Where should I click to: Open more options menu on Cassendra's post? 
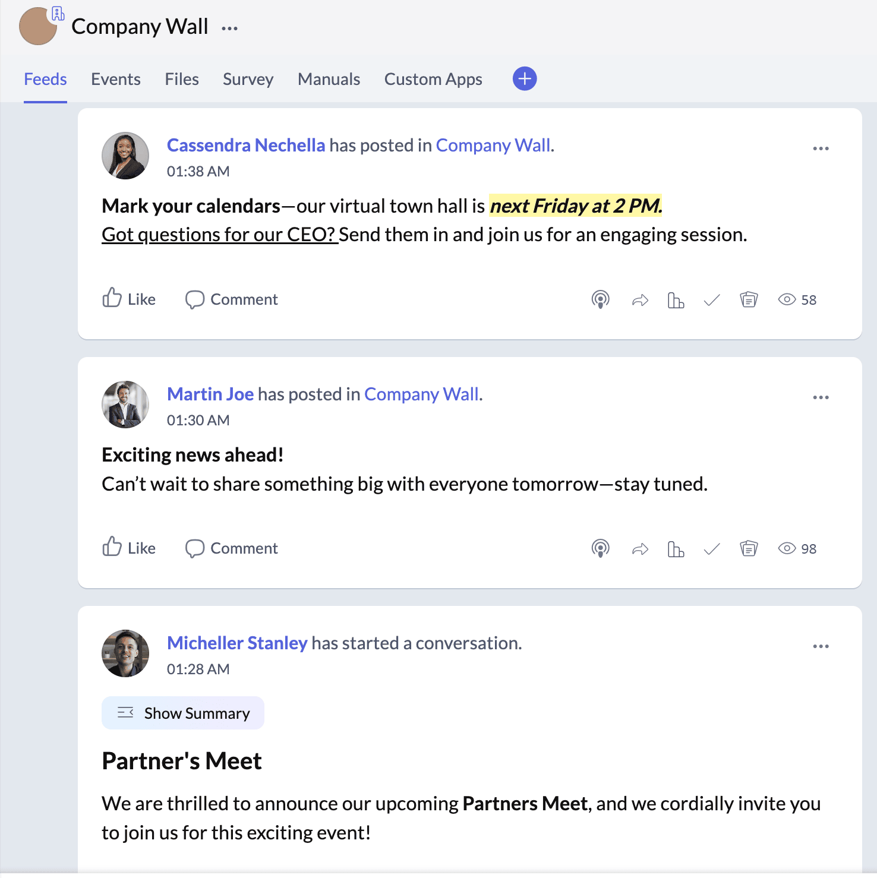click(821, 149)
